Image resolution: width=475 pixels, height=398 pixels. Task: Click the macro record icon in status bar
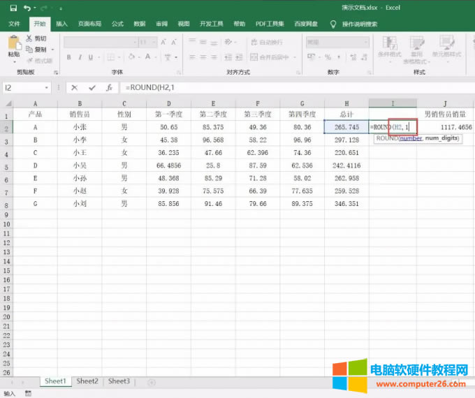click(x=28, y=393)
